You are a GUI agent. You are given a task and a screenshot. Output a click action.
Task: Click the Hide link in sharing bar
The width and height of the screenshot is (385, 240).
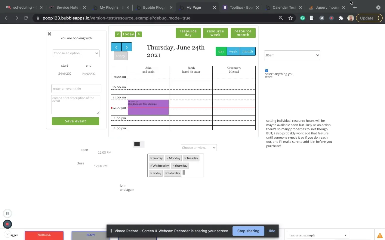(x=271, y=231)
